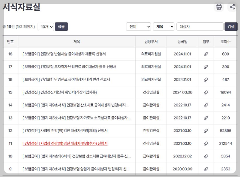Click view count 52895
240x177 pixels.
point(226,131)
